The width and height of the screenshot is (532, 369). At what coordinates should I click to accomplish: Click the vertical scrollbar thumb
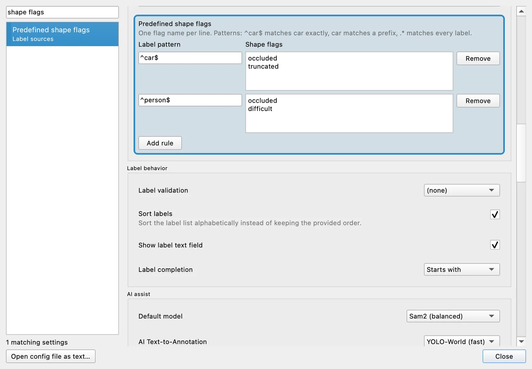pos(521,153)
